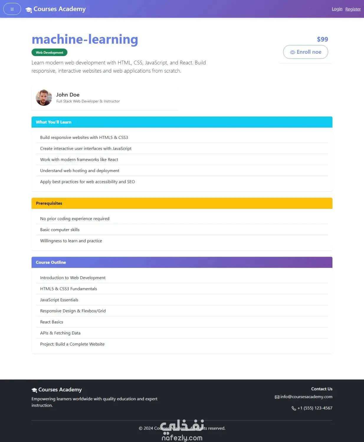Select the Prerequisites section header
Screen dimensions: 364x442
coord(182,203)
